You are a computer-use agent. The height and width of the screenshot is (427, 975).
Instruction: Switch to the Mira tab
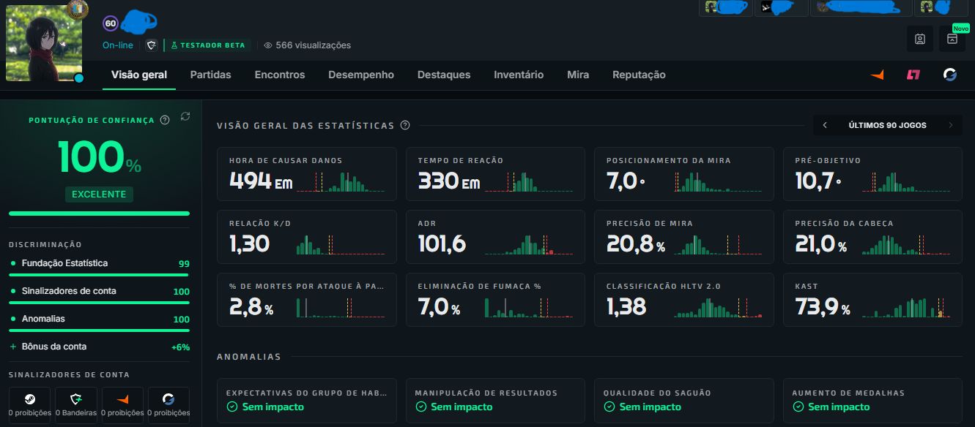pyautogui.click(x=578, y=75)
